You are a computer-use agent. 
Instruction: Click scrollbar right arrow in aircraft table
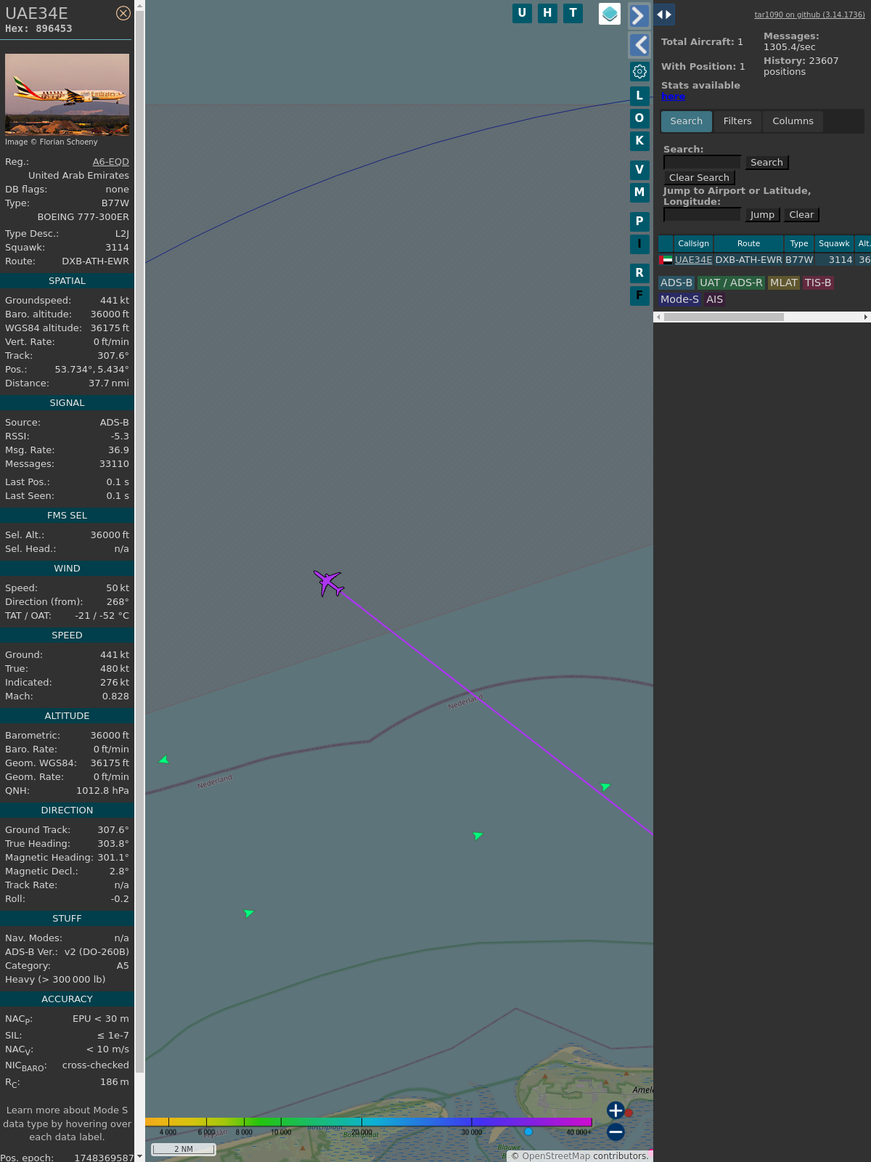pos(866,317)
